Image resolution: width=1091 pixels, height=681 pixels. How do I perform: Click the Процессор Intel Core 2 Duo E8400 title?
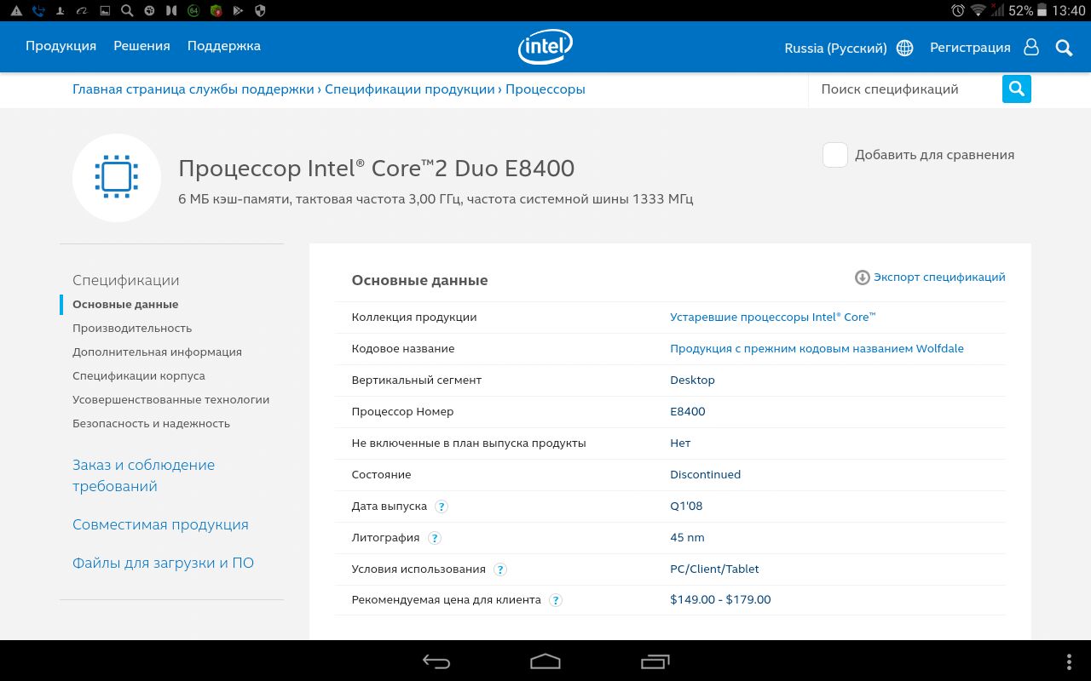pyautogui.click(x=376, y=169)
